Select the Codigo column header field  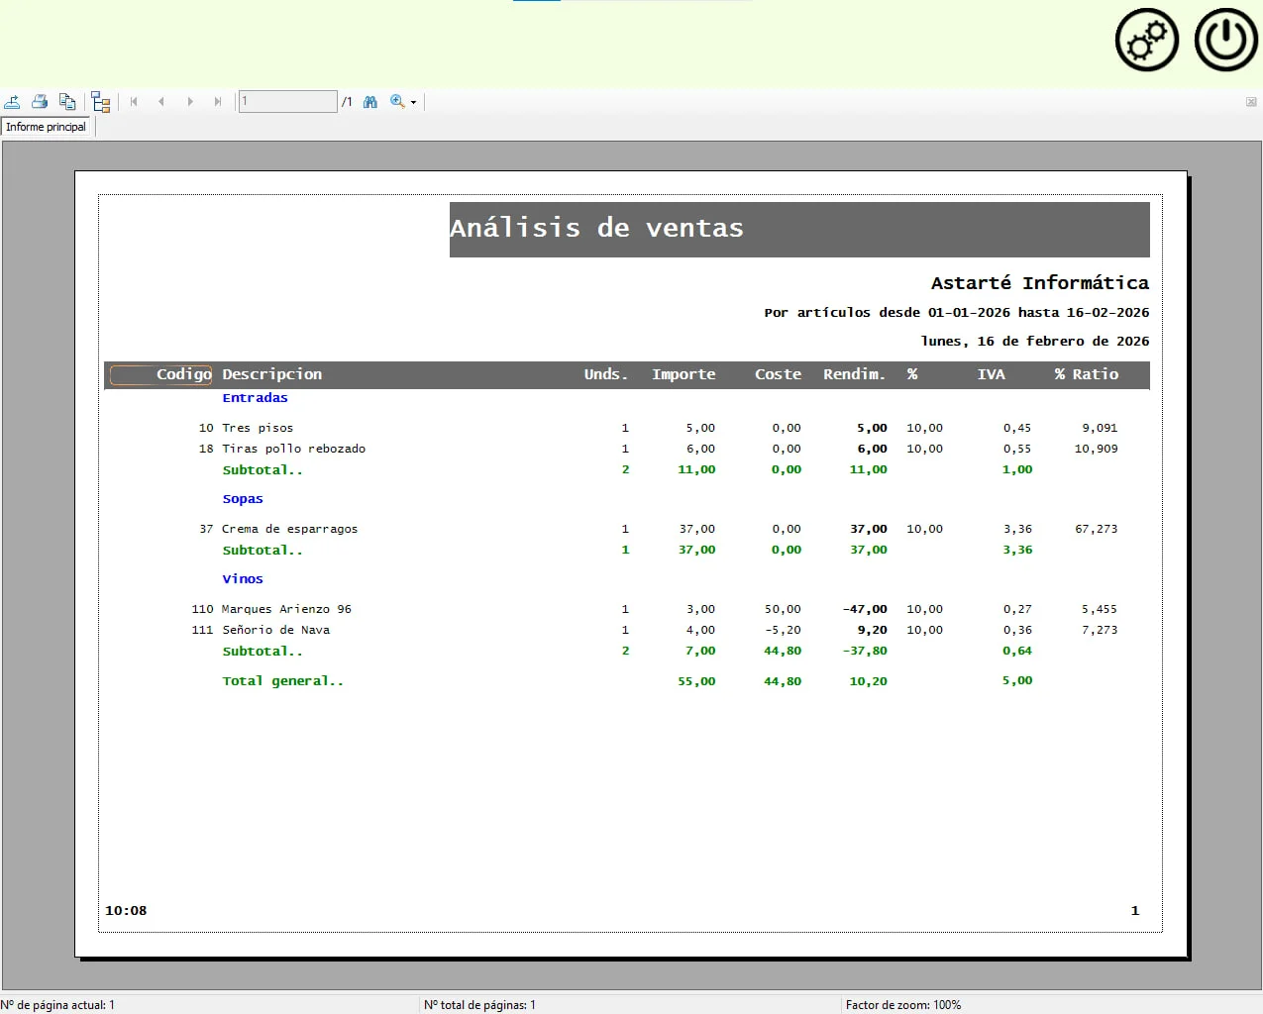[161, 374]
